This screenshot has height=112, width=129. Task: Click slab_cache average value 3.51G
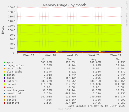pos(97,72)
